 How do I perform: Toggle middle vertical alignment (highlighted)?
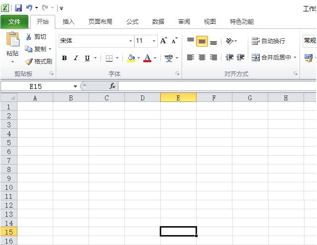pos(202,41)
